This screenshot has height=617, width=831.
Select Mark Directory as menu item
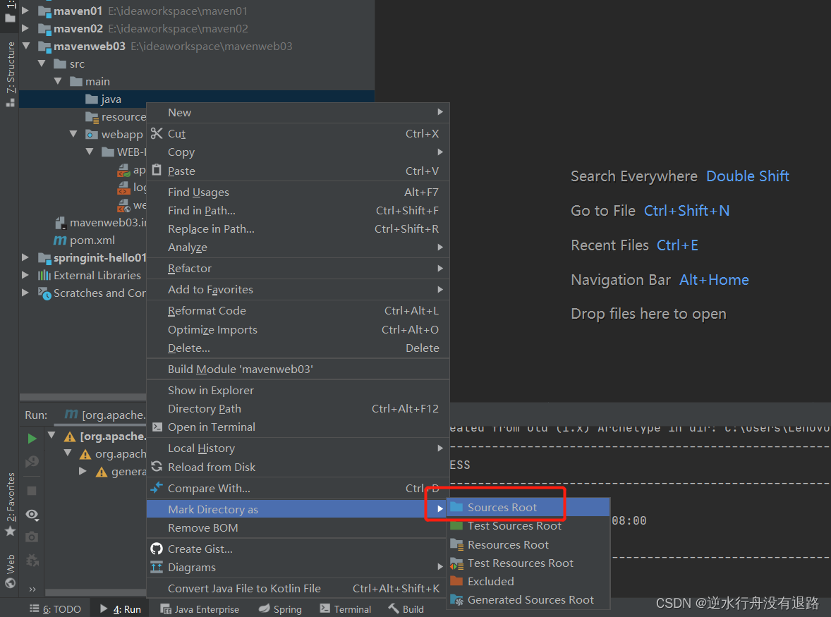pyautogui.click(x=298, y=509)
